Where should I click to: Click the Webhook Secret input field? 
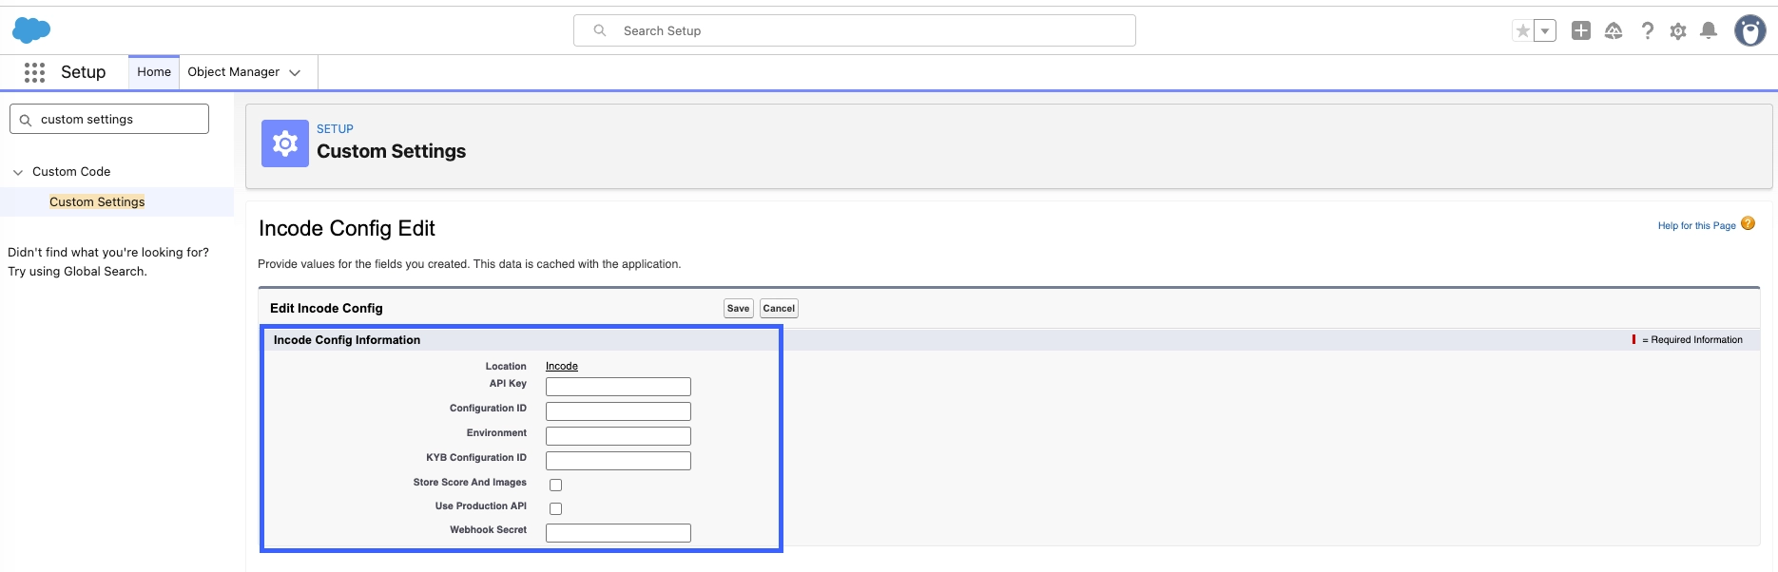[618, 533]
